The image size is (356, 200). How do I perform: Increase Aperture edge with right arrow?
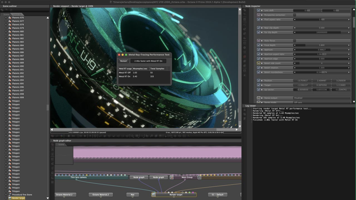tap(349, 59)
